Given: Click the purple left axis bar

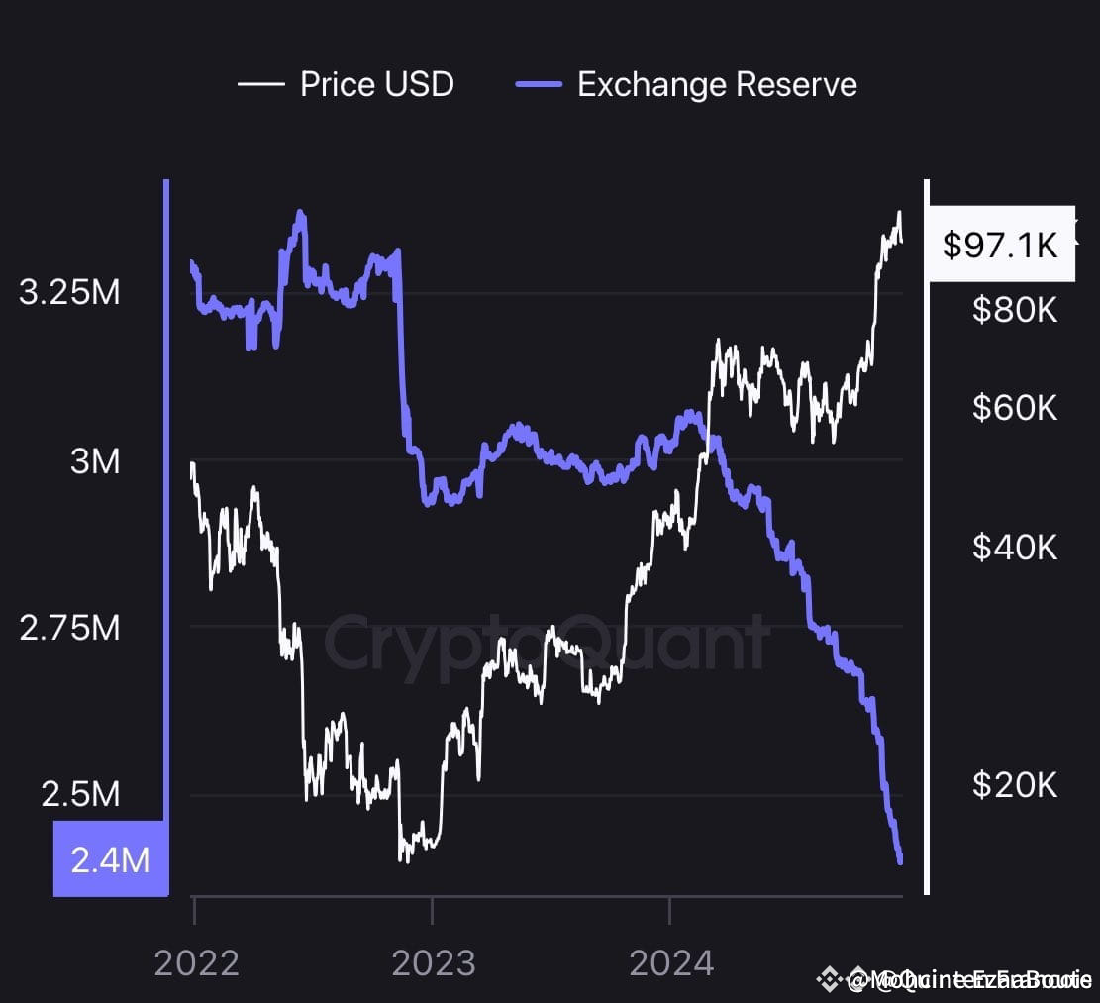Looking at the screenshot, I should click(166, 500).
